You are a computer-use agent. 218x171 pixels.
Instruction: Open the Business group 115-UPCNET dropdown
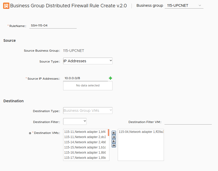pyautogui.click(x=184, y=5)
